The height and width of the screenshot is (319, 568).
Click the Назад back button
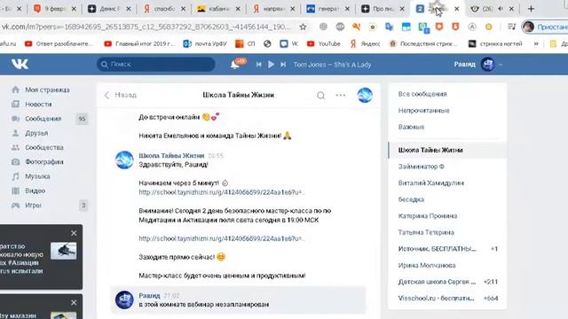pos(121,95)
